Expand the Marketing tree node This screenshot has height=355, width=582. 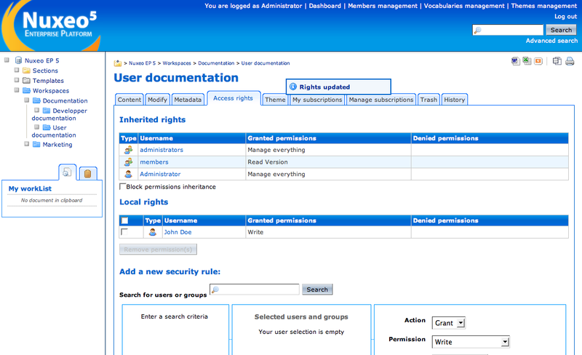click(27, 144)
